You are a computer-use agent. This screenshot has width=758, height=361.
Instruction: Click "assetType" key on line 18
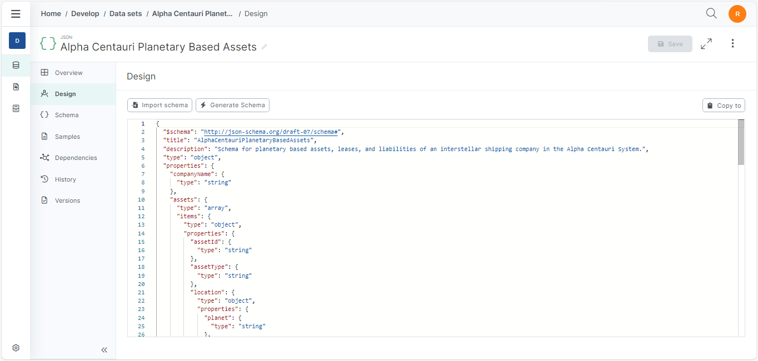coord(209,267)
